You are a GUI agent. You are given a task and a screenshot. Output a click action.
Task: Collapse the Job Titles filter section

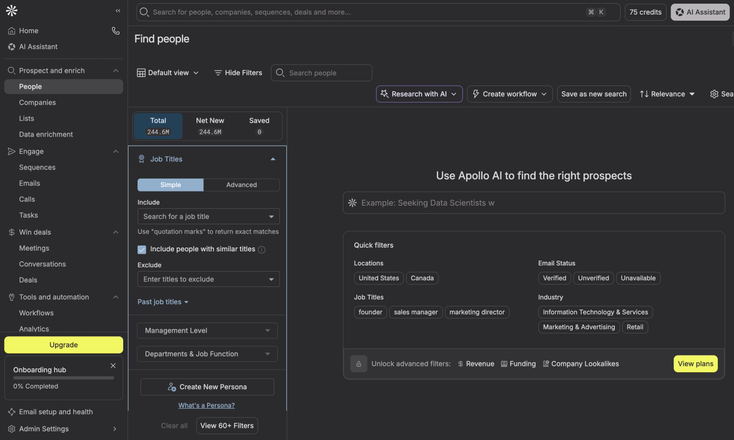click(x=273, y=159)
